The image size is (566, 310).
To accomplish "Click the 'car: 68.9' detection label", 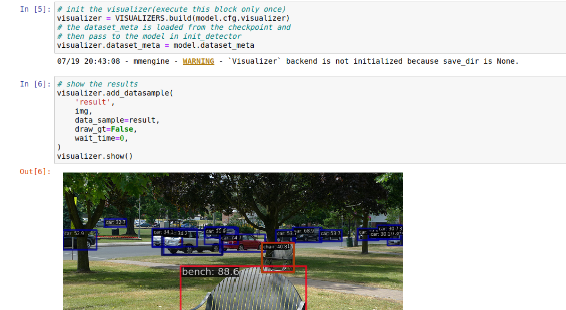I will click(x=304, y=231).
